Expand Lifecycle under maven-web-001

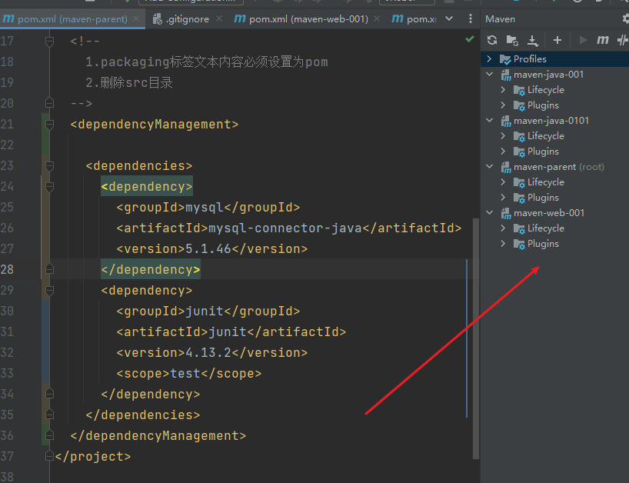point(503,228)
